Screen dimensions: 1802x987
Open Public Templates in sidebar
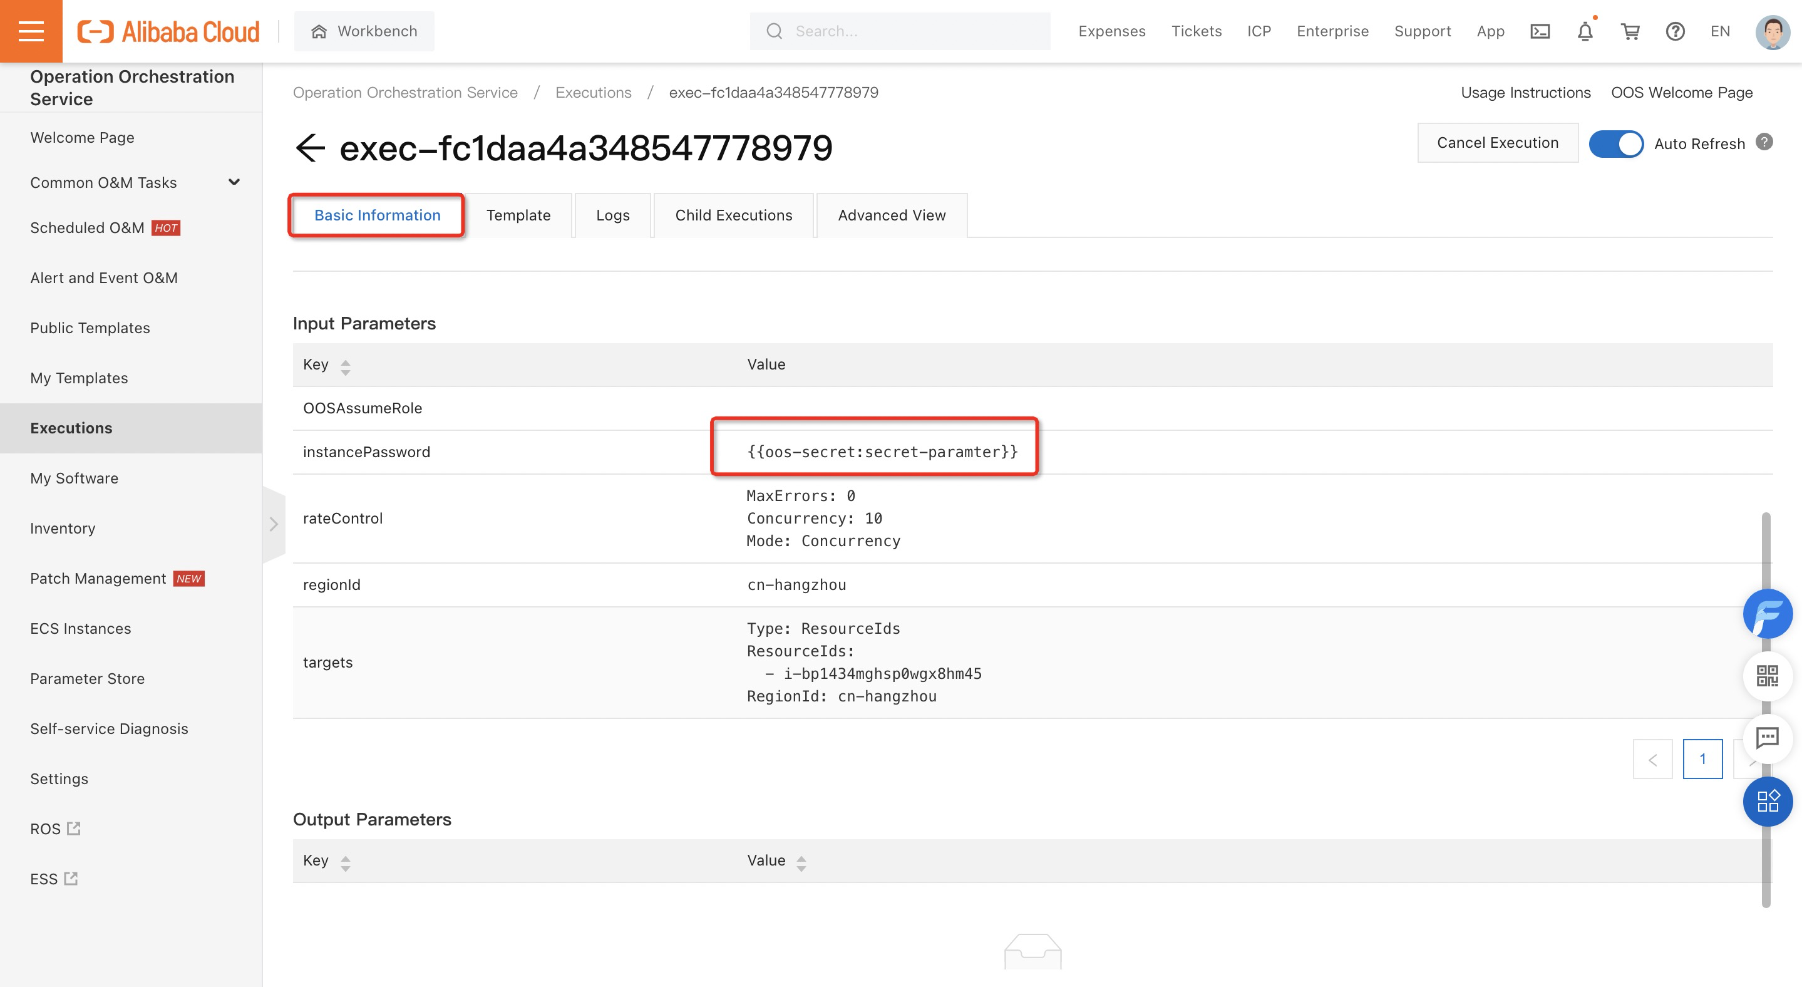[x=90, y=328]
